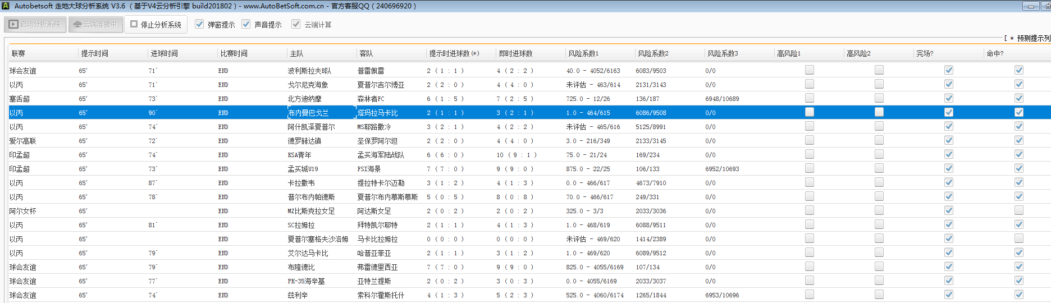Select the 孟买城U19 match row
The image size is (1051, 303).
pos(303,169)
